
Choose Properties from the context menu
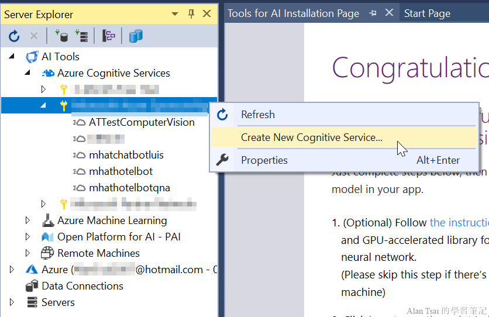click(x=345, y=160)
